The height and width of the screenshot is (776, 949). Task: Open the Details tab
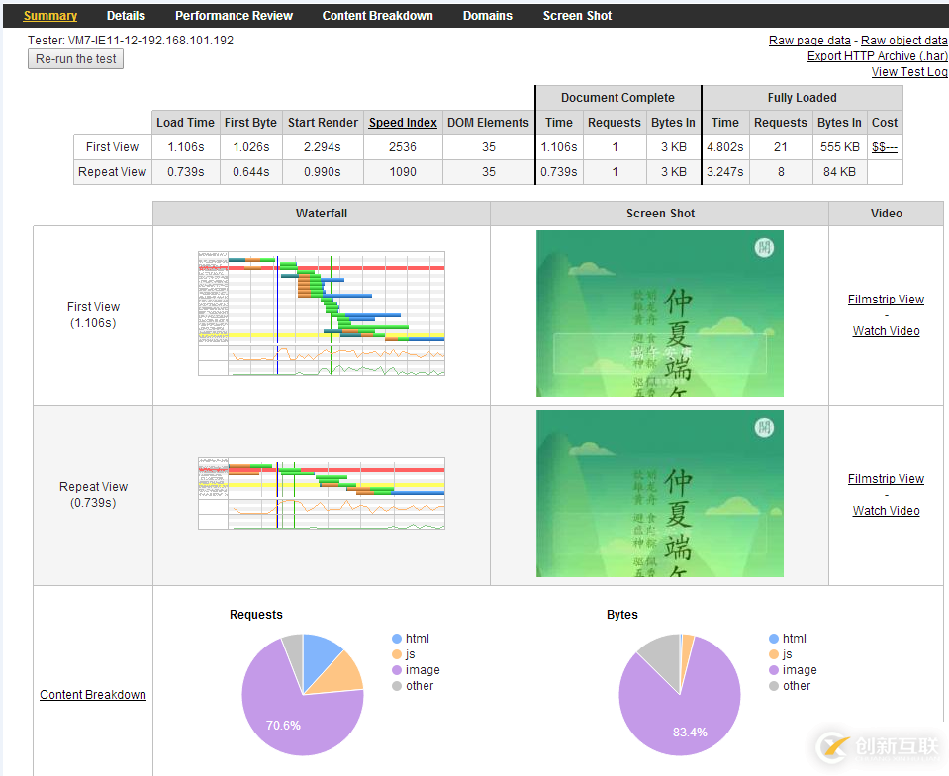126,16
